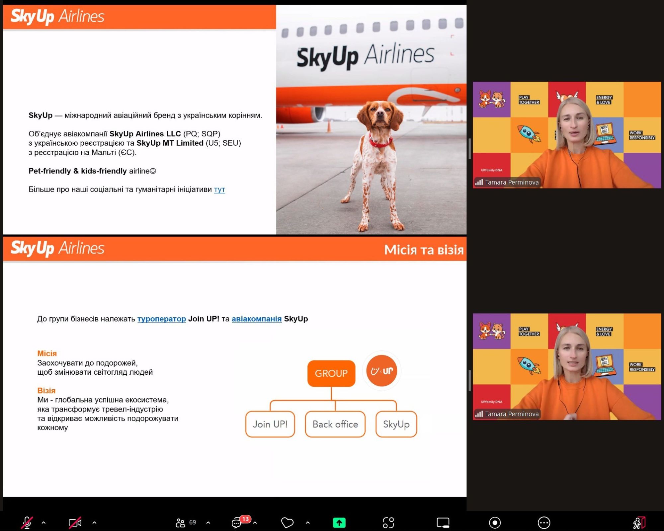Expand camera video options arrow

[x=94, y=523]
